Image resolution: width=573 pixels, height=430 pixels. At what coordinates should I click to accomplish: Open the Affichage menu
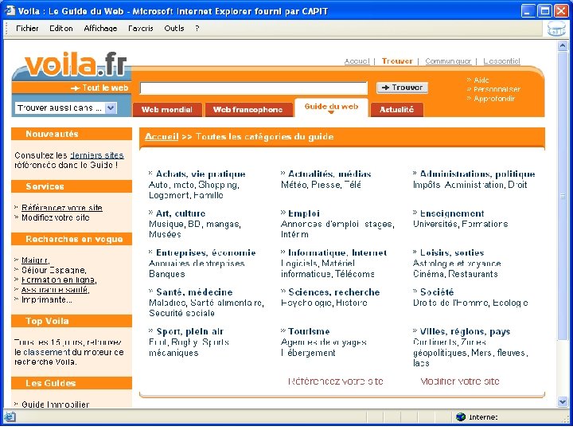click(x=100, y=29)
